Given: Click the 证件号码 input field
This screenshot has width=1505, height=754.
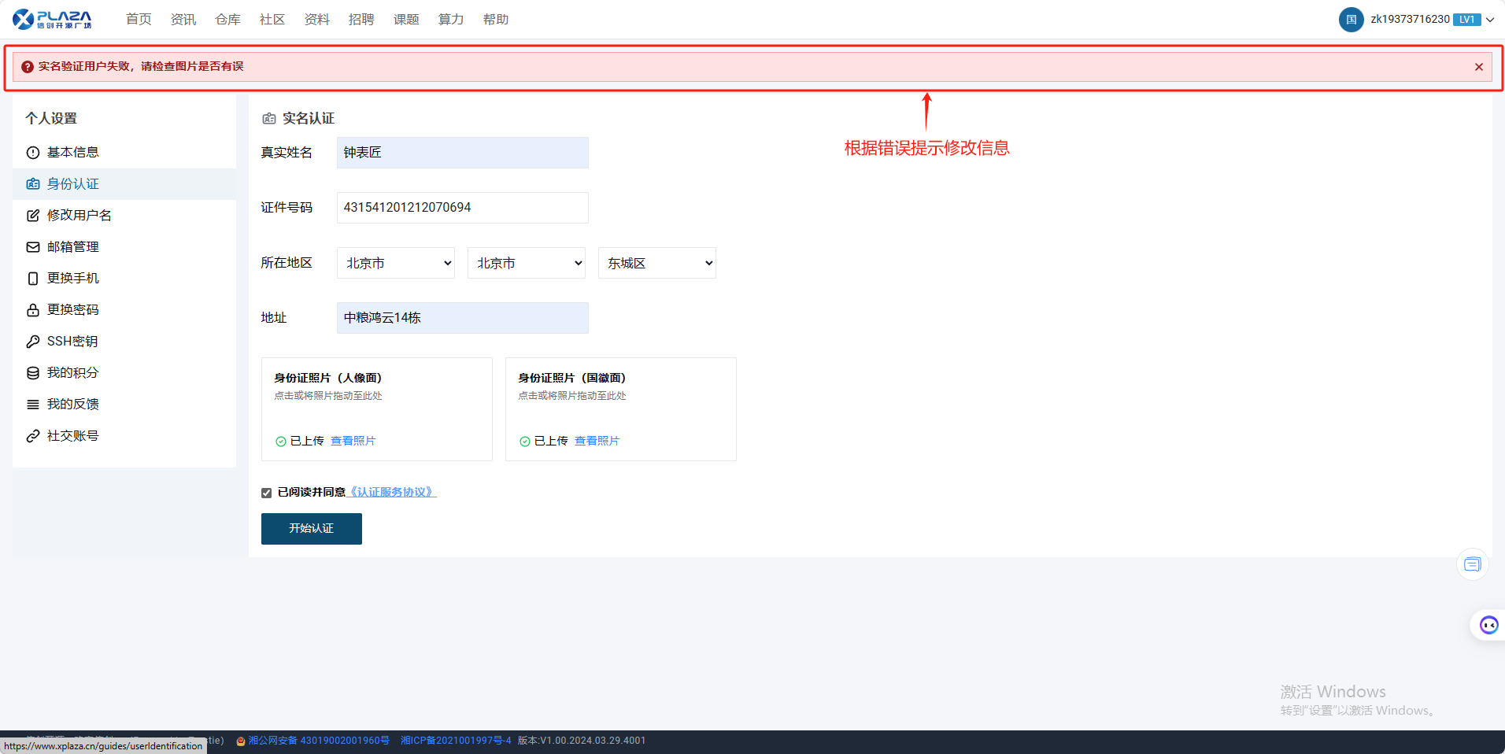Looking at the screenshot, I should click(462, 208).
